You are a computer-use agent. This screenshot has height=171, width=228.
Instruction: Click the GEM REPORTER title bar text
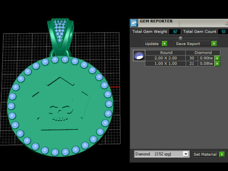click(x=156, y=21)
